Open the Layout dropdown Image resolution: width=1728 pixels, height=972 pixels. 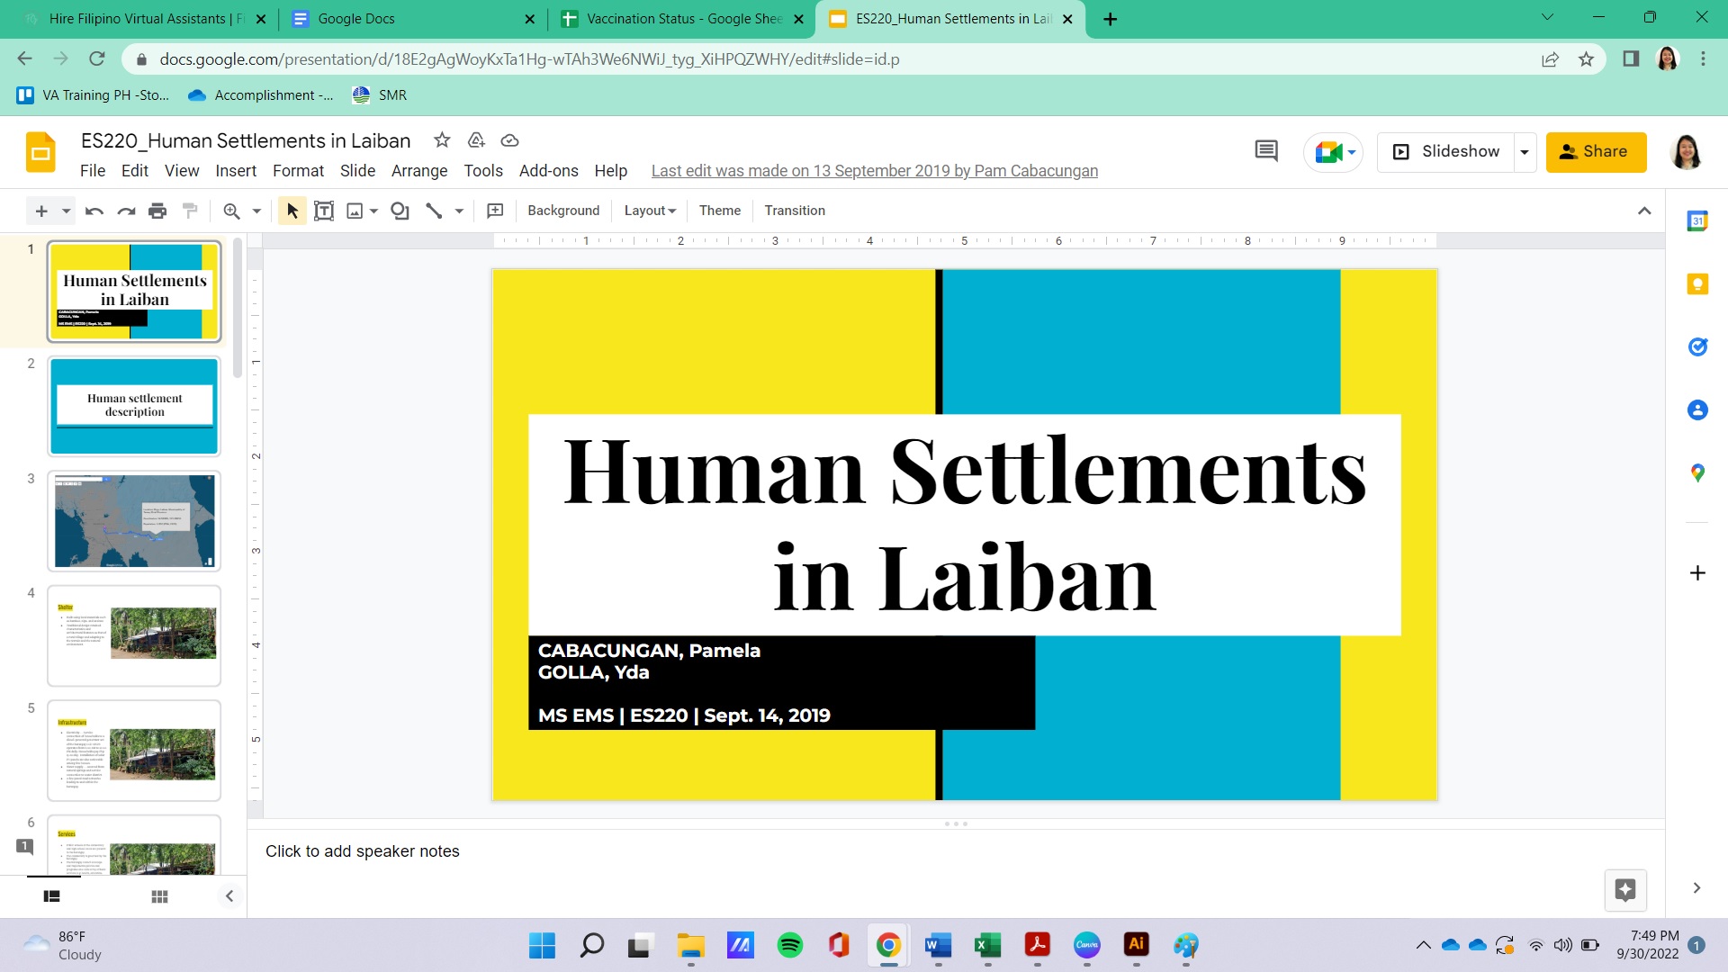click(649, 211)
